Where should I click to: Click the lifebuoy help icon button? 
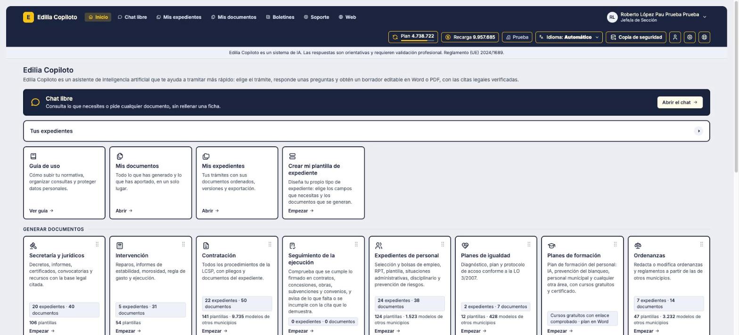704,37
